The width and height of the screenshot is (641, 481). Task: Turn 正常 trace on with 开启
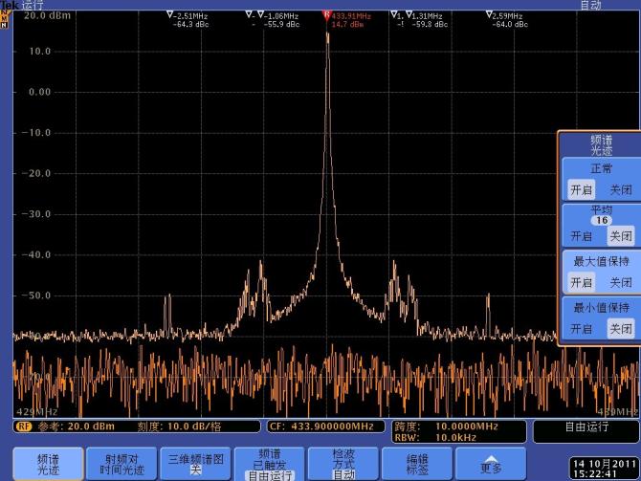(x=581, y=190)
